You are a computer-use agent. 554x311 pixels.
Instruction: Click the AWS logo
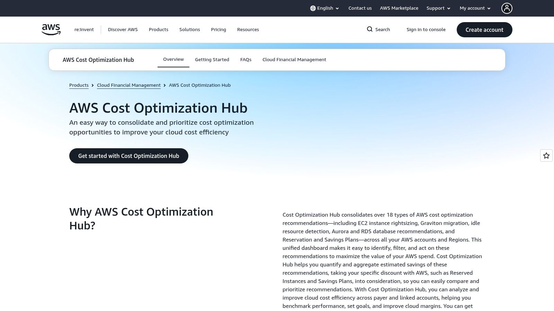(x=51, y=30)
